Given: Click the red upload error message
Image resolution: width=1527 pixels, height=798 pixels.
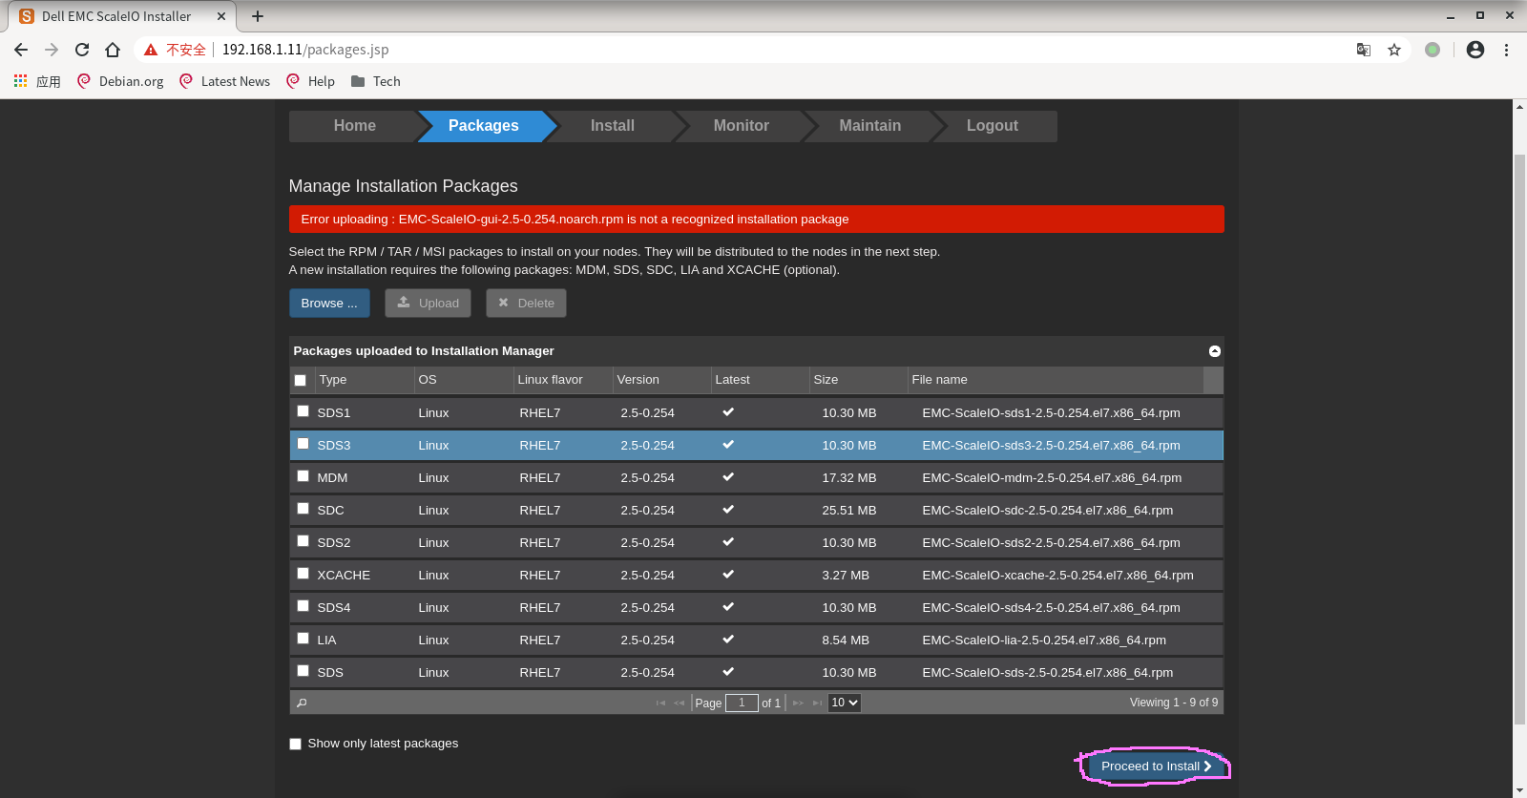Looking at the screenshot, I should pos(756,220).
